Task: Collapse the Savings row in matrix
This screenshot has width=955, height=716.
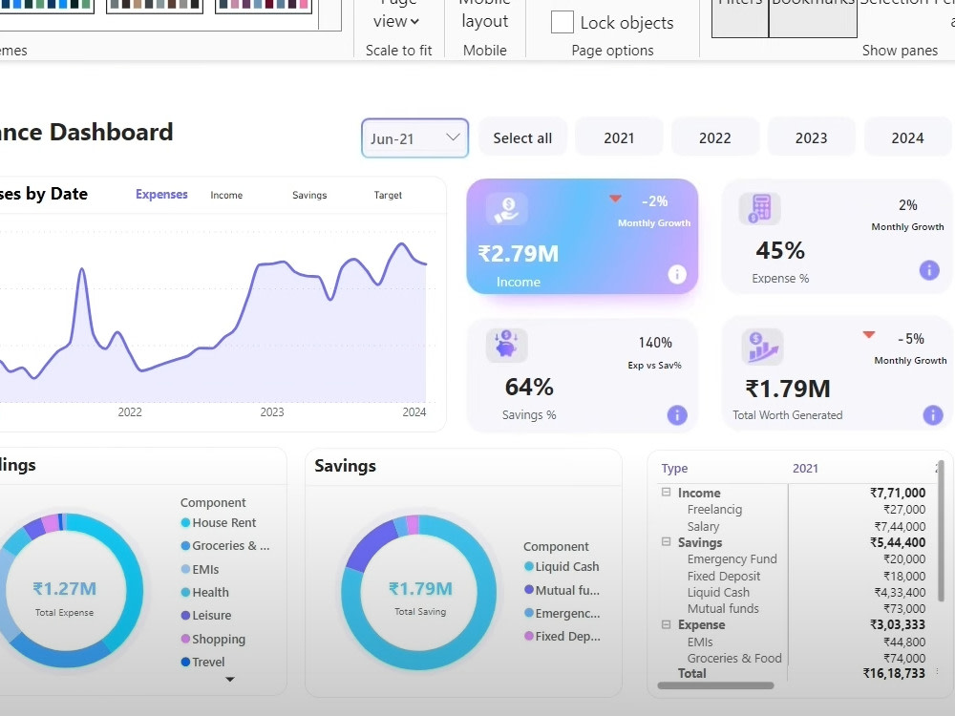Action: (x=667, y=541)
